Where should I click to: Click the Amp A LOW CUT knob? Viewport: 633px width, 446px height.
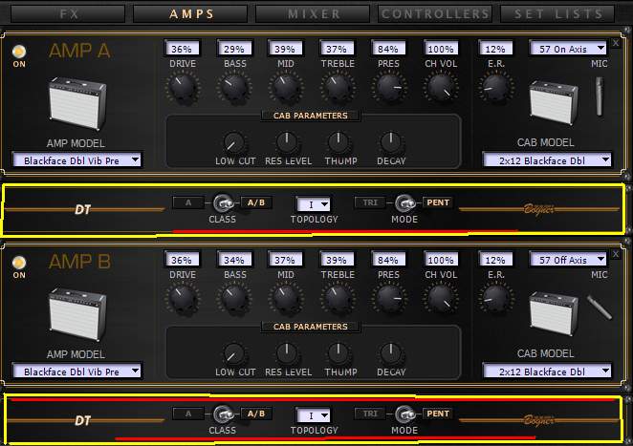point(234,142)
